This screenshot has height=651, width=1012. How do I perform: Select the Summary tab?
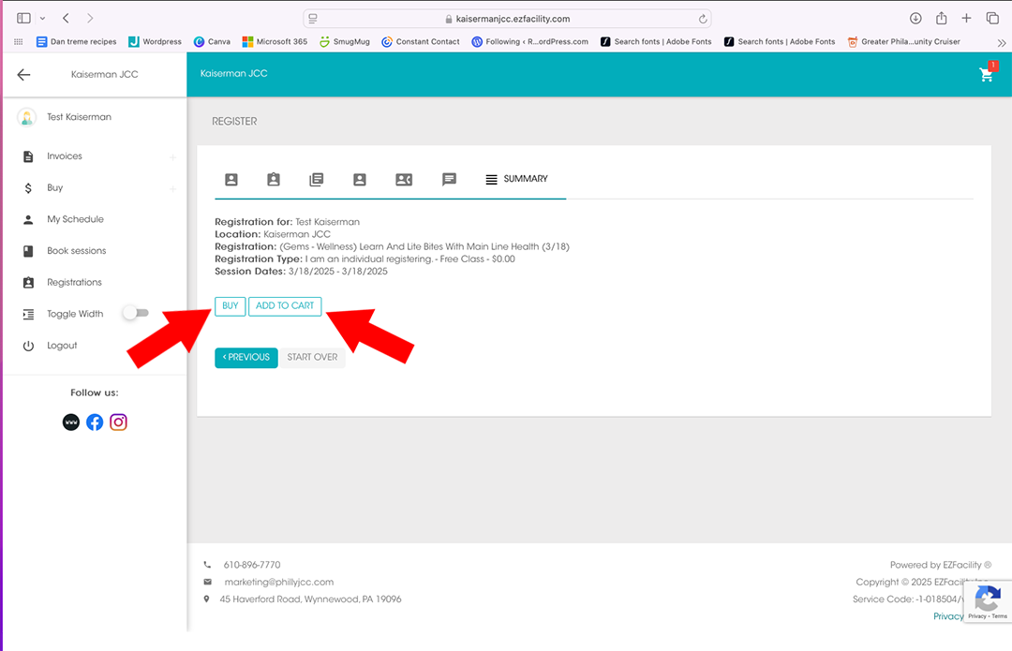coord(516,179)
